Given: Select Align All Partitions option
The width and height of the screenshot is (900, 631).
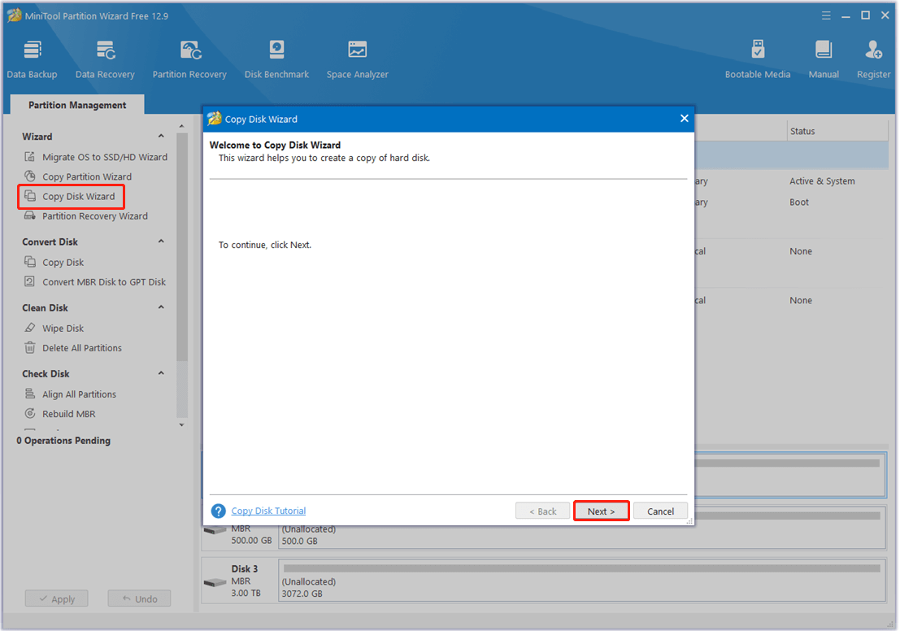Looking at the screenshot, I should [79, 394].
